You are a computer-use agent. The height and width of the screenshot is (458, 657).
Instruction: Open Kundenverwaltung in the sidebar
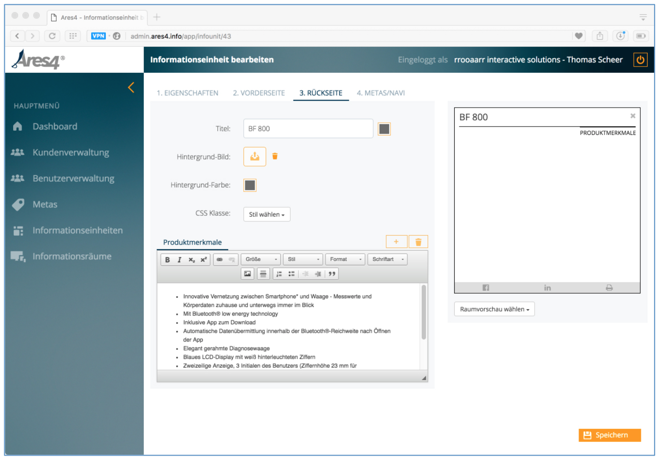71,153
